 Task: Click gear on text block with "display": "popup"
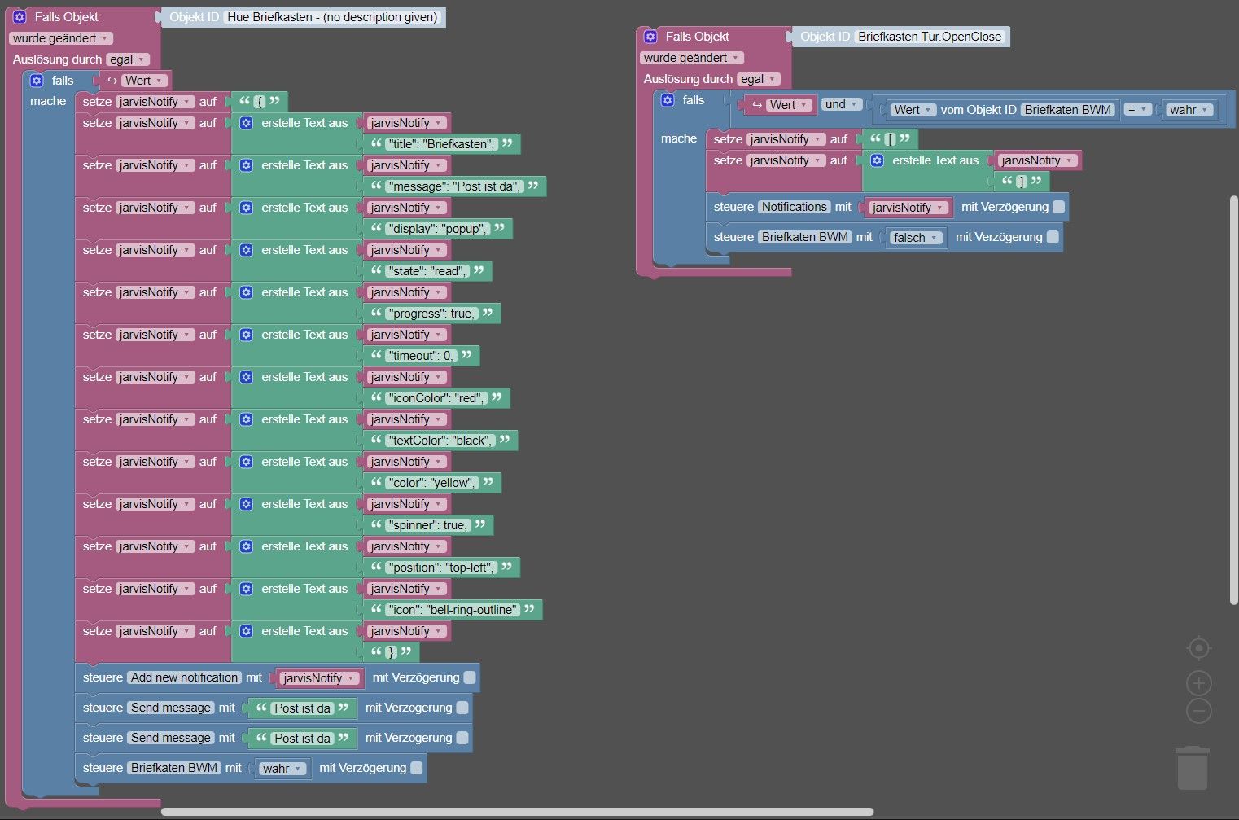[247, 208]
